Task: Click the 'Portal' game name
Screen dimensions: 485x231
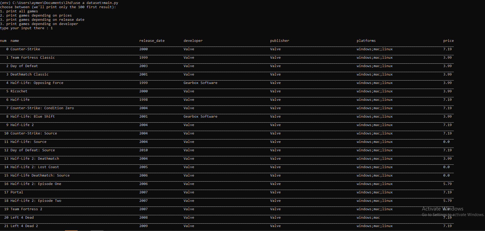Action: point(17,192)
